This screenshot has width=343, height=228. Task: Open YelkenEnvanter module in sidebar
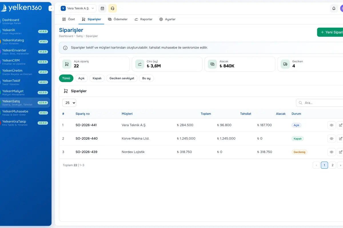coord(25,52)
